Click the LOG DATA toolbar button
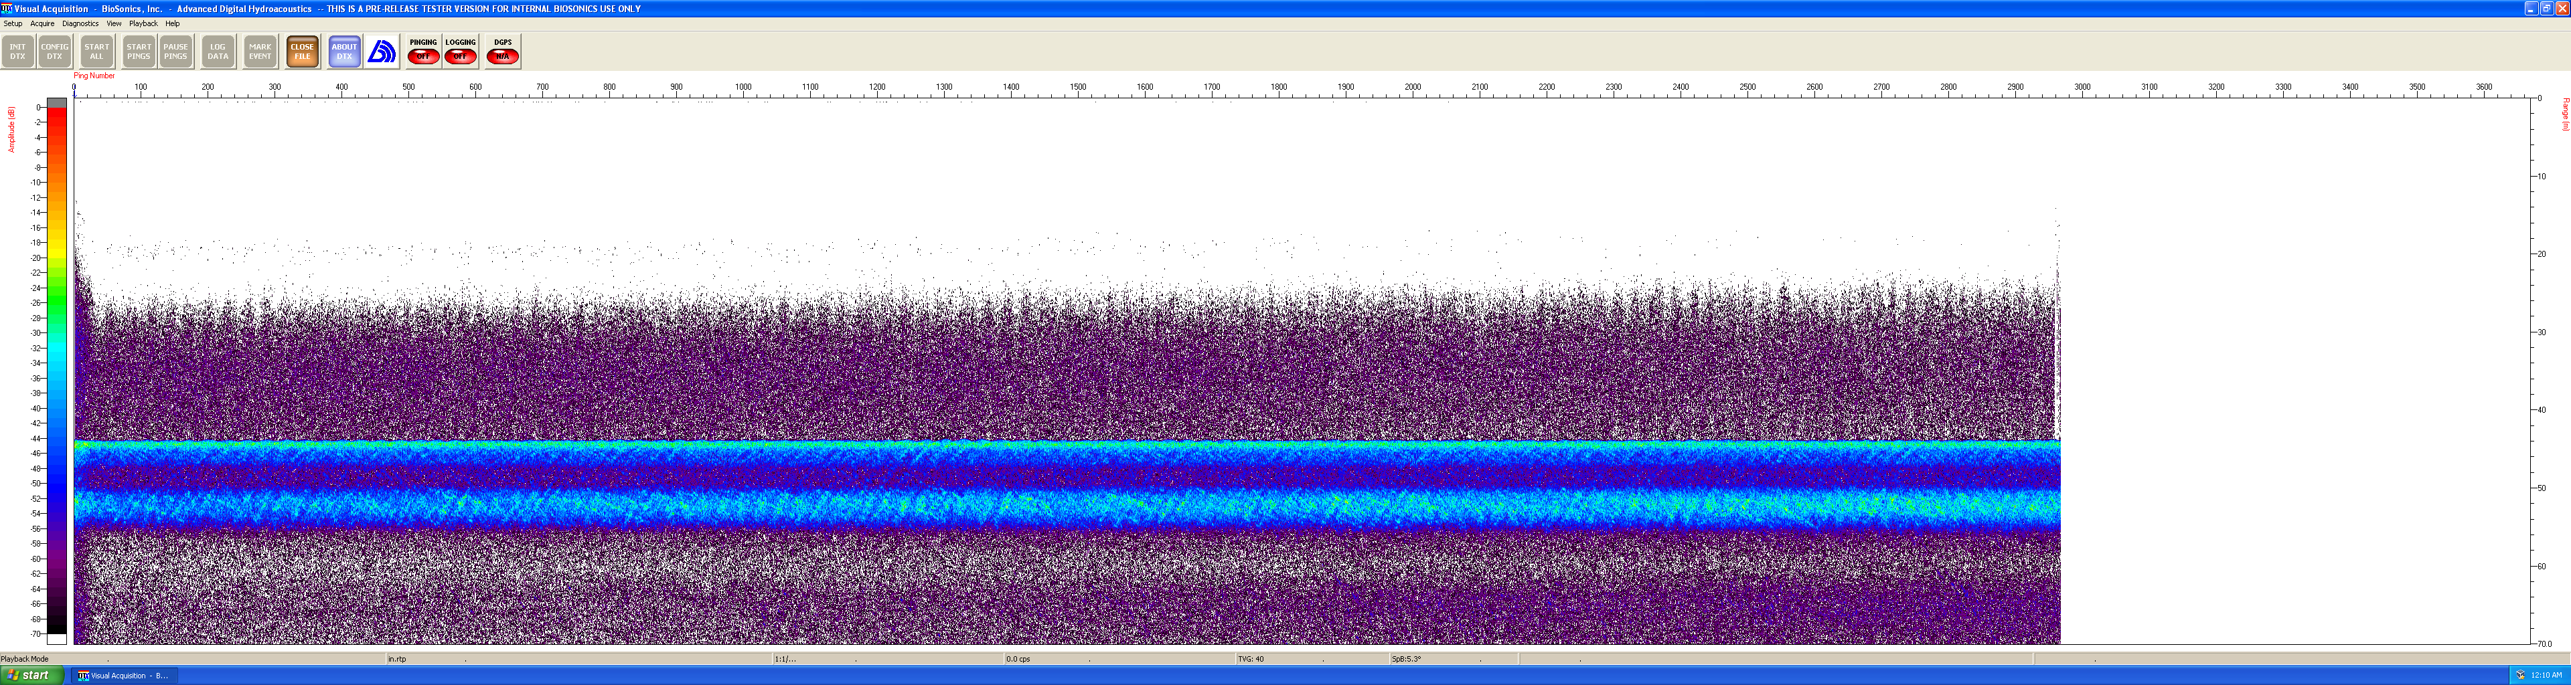This screenshot has height=685, width=2571. click(x=218, y=52)
